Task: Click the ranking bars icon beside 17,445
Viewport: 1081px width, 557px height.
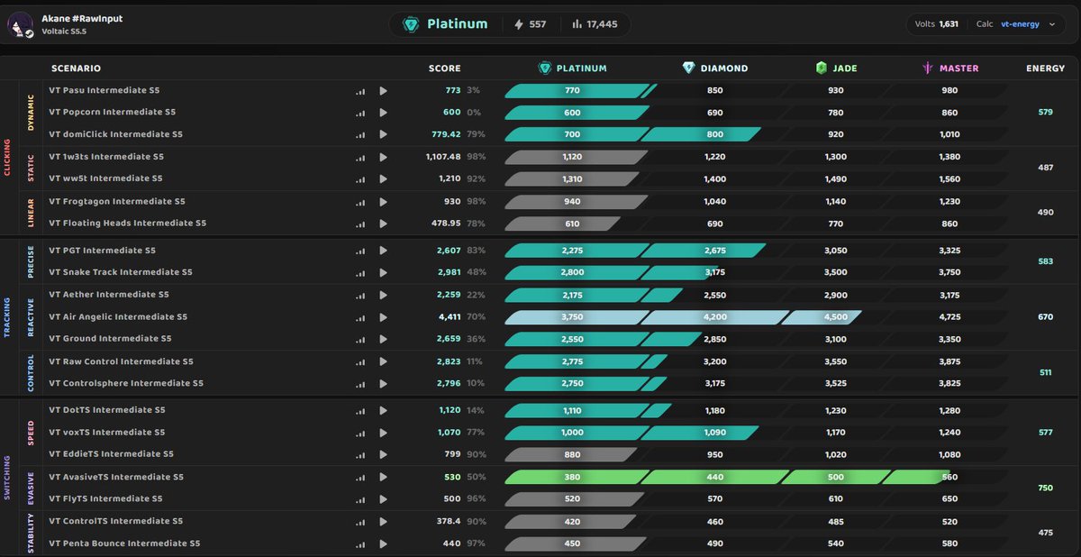Action: click(x=577, y=24)
